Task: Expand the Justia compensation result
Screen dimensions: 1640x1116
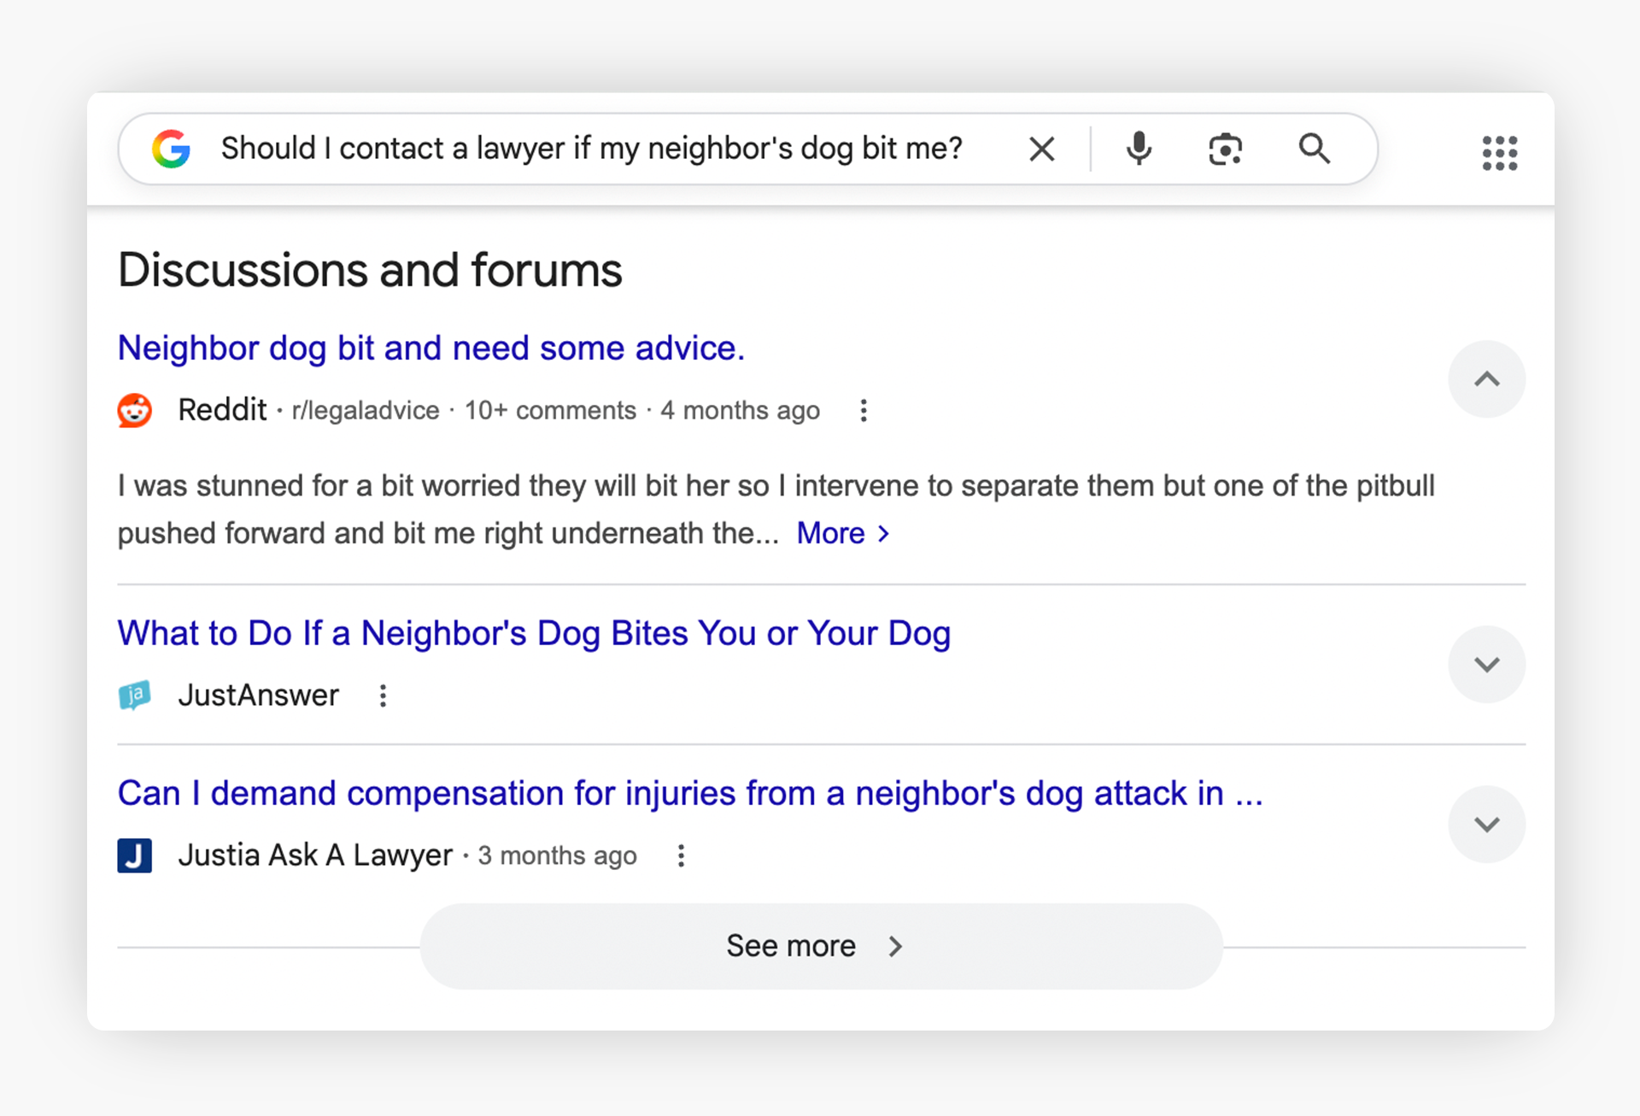Action: coord(1486,824)
